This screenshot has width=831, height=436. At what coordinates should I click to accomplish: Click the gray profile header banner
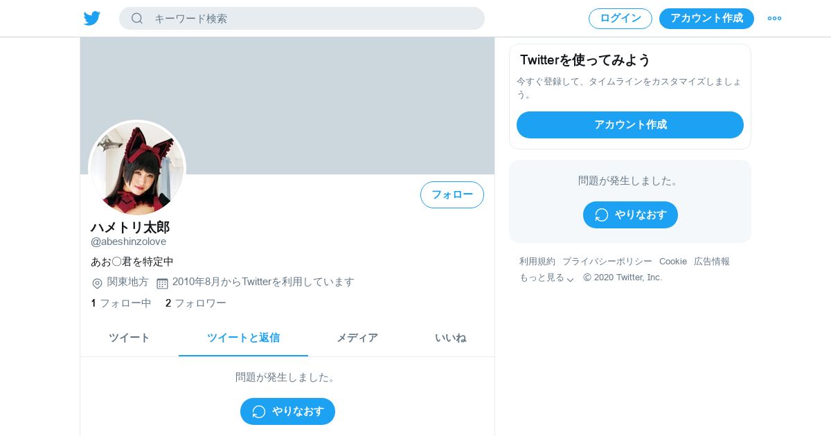tap(287, 105)
